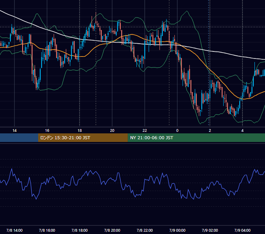Image resolution: width=265 pixels, height=234 pixels.
Task: Click the 7/8 18:00 time label
Action: click(x=79, y=230)
